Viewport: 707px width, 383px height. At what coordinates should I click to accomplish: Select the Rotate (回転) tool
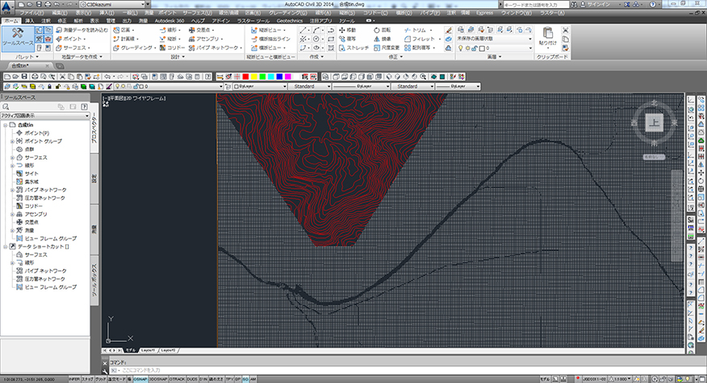tap(382, 30)
